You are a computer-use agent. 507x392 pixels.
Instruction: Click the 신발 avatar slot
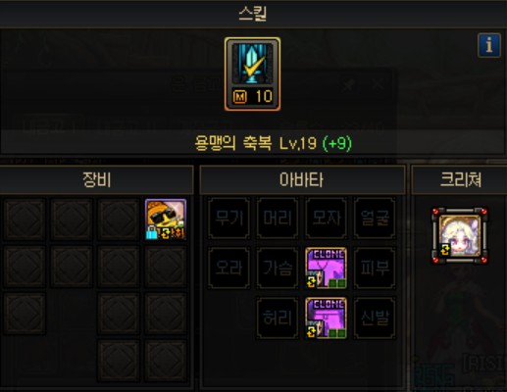click(x=375, y=318)
